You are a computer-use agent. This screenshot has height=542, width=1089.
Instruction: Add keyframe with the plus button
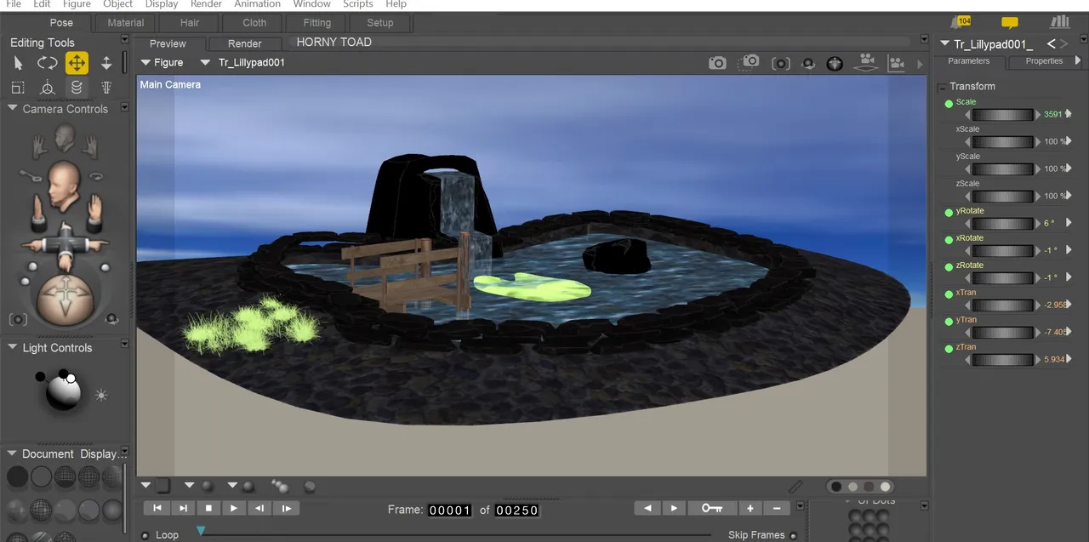[x=750, y=508]
